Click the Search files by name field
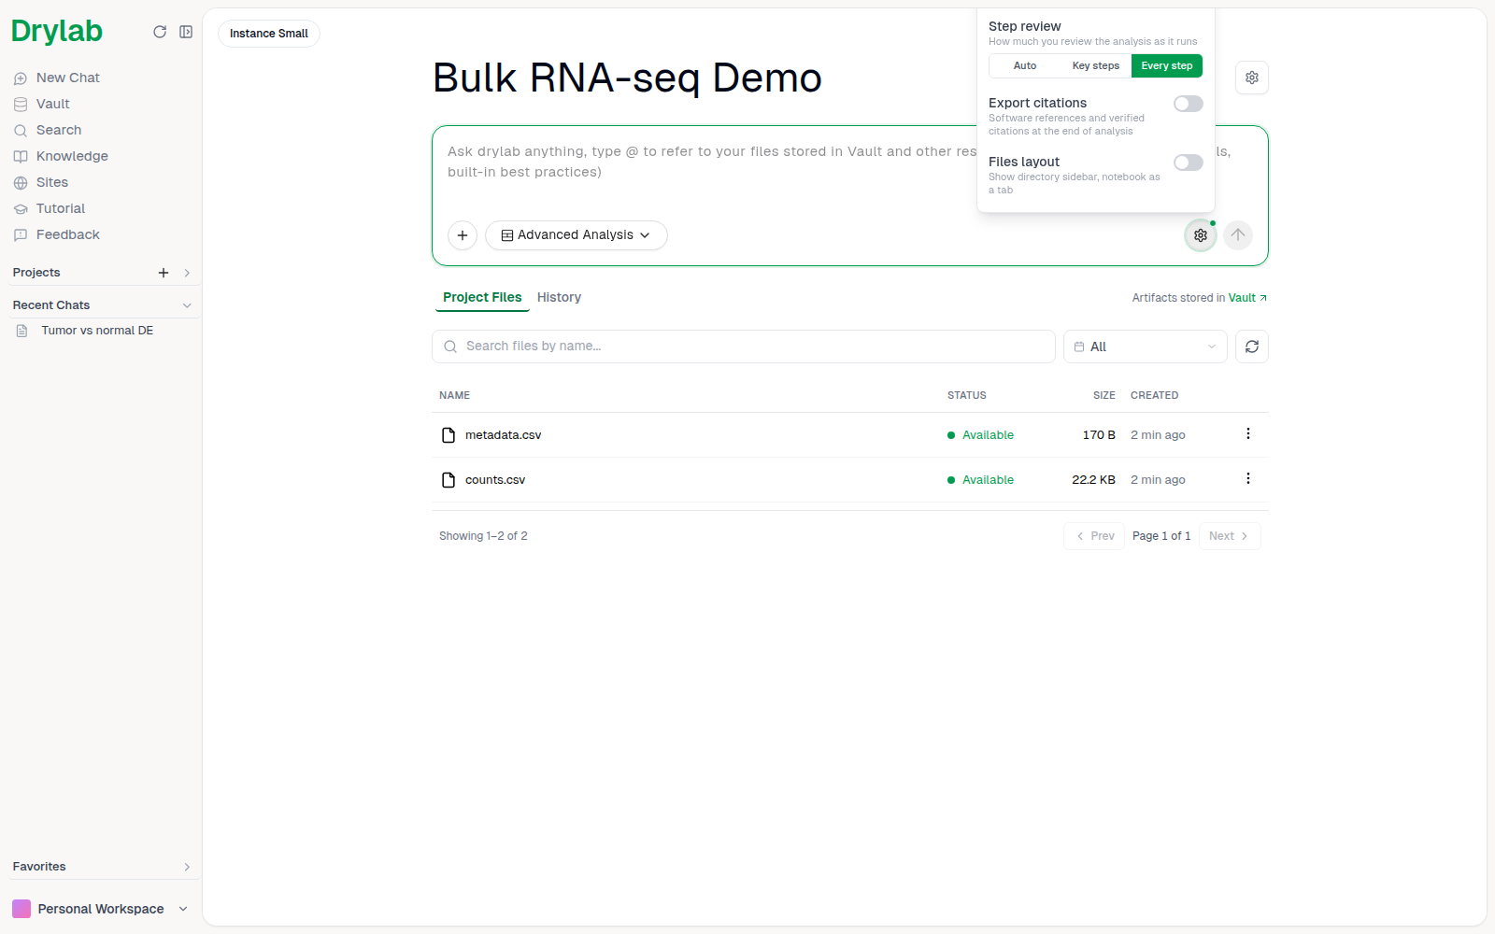Image resolution: width=1495 pixels, height=934 pixels. pyautogui.click(x=744, y=347)
